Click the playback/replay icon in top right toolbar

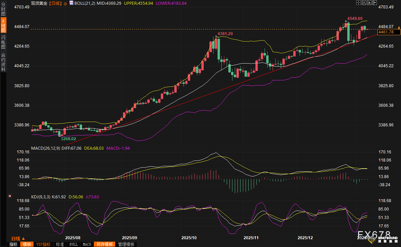(369, 3)
